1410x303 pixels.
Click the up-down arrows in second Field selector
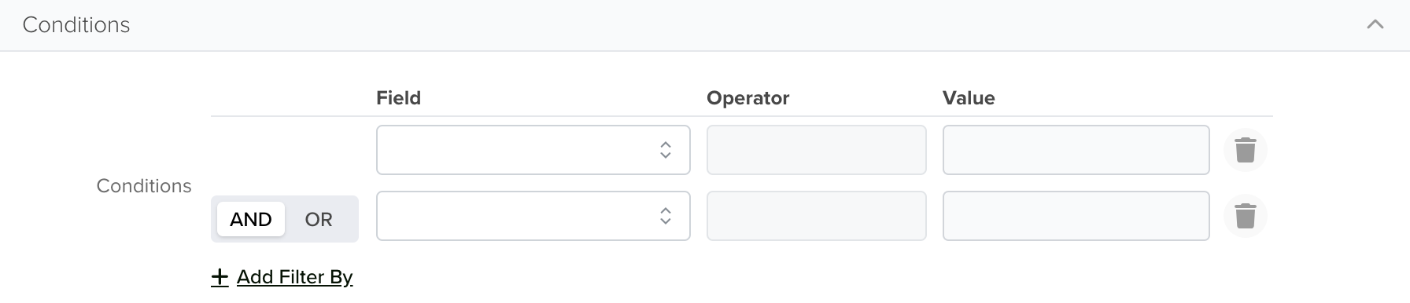pos(666,216)
